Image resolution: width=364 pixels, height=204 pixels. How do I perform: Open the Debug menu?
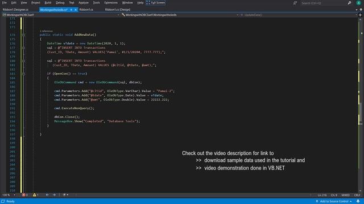point(60,3)
